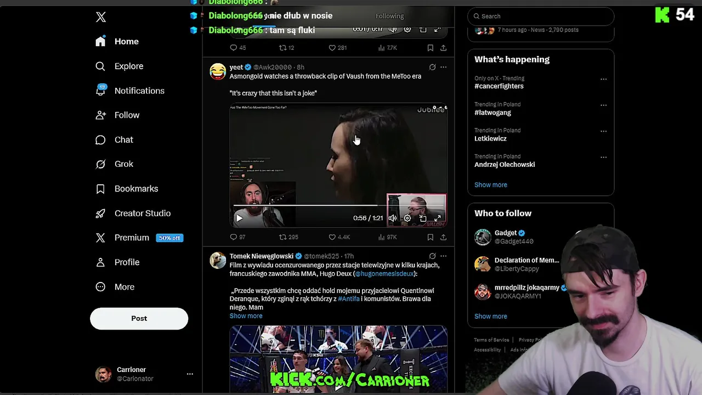Like yeet's post with 4.4K likes
The height and width of the screenshot is (395, 702).
click(x=338, y=237)
